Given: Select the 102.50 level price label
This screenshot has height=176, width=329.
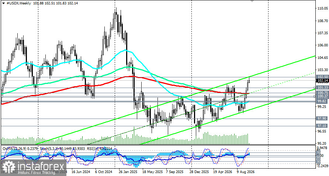Looking at the screenshot, I should coord(323,77).
